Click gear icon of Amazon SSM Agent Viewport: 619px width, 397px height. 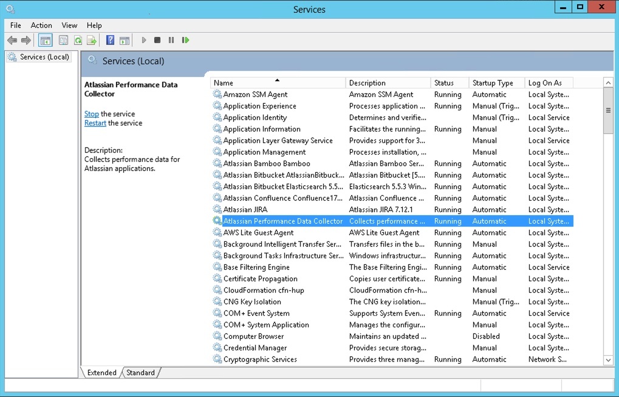217,94
